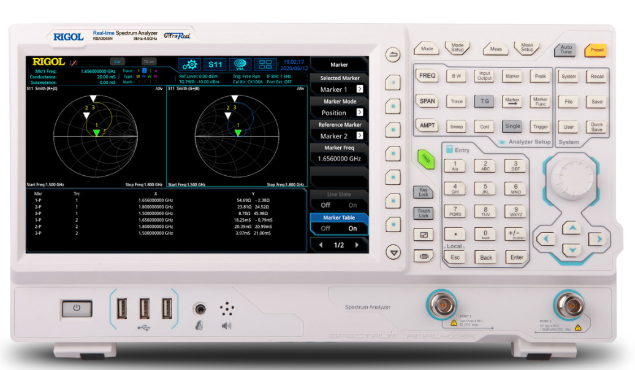
Task: Hit the bottom multi-window switch key
Action: point(424,256)
